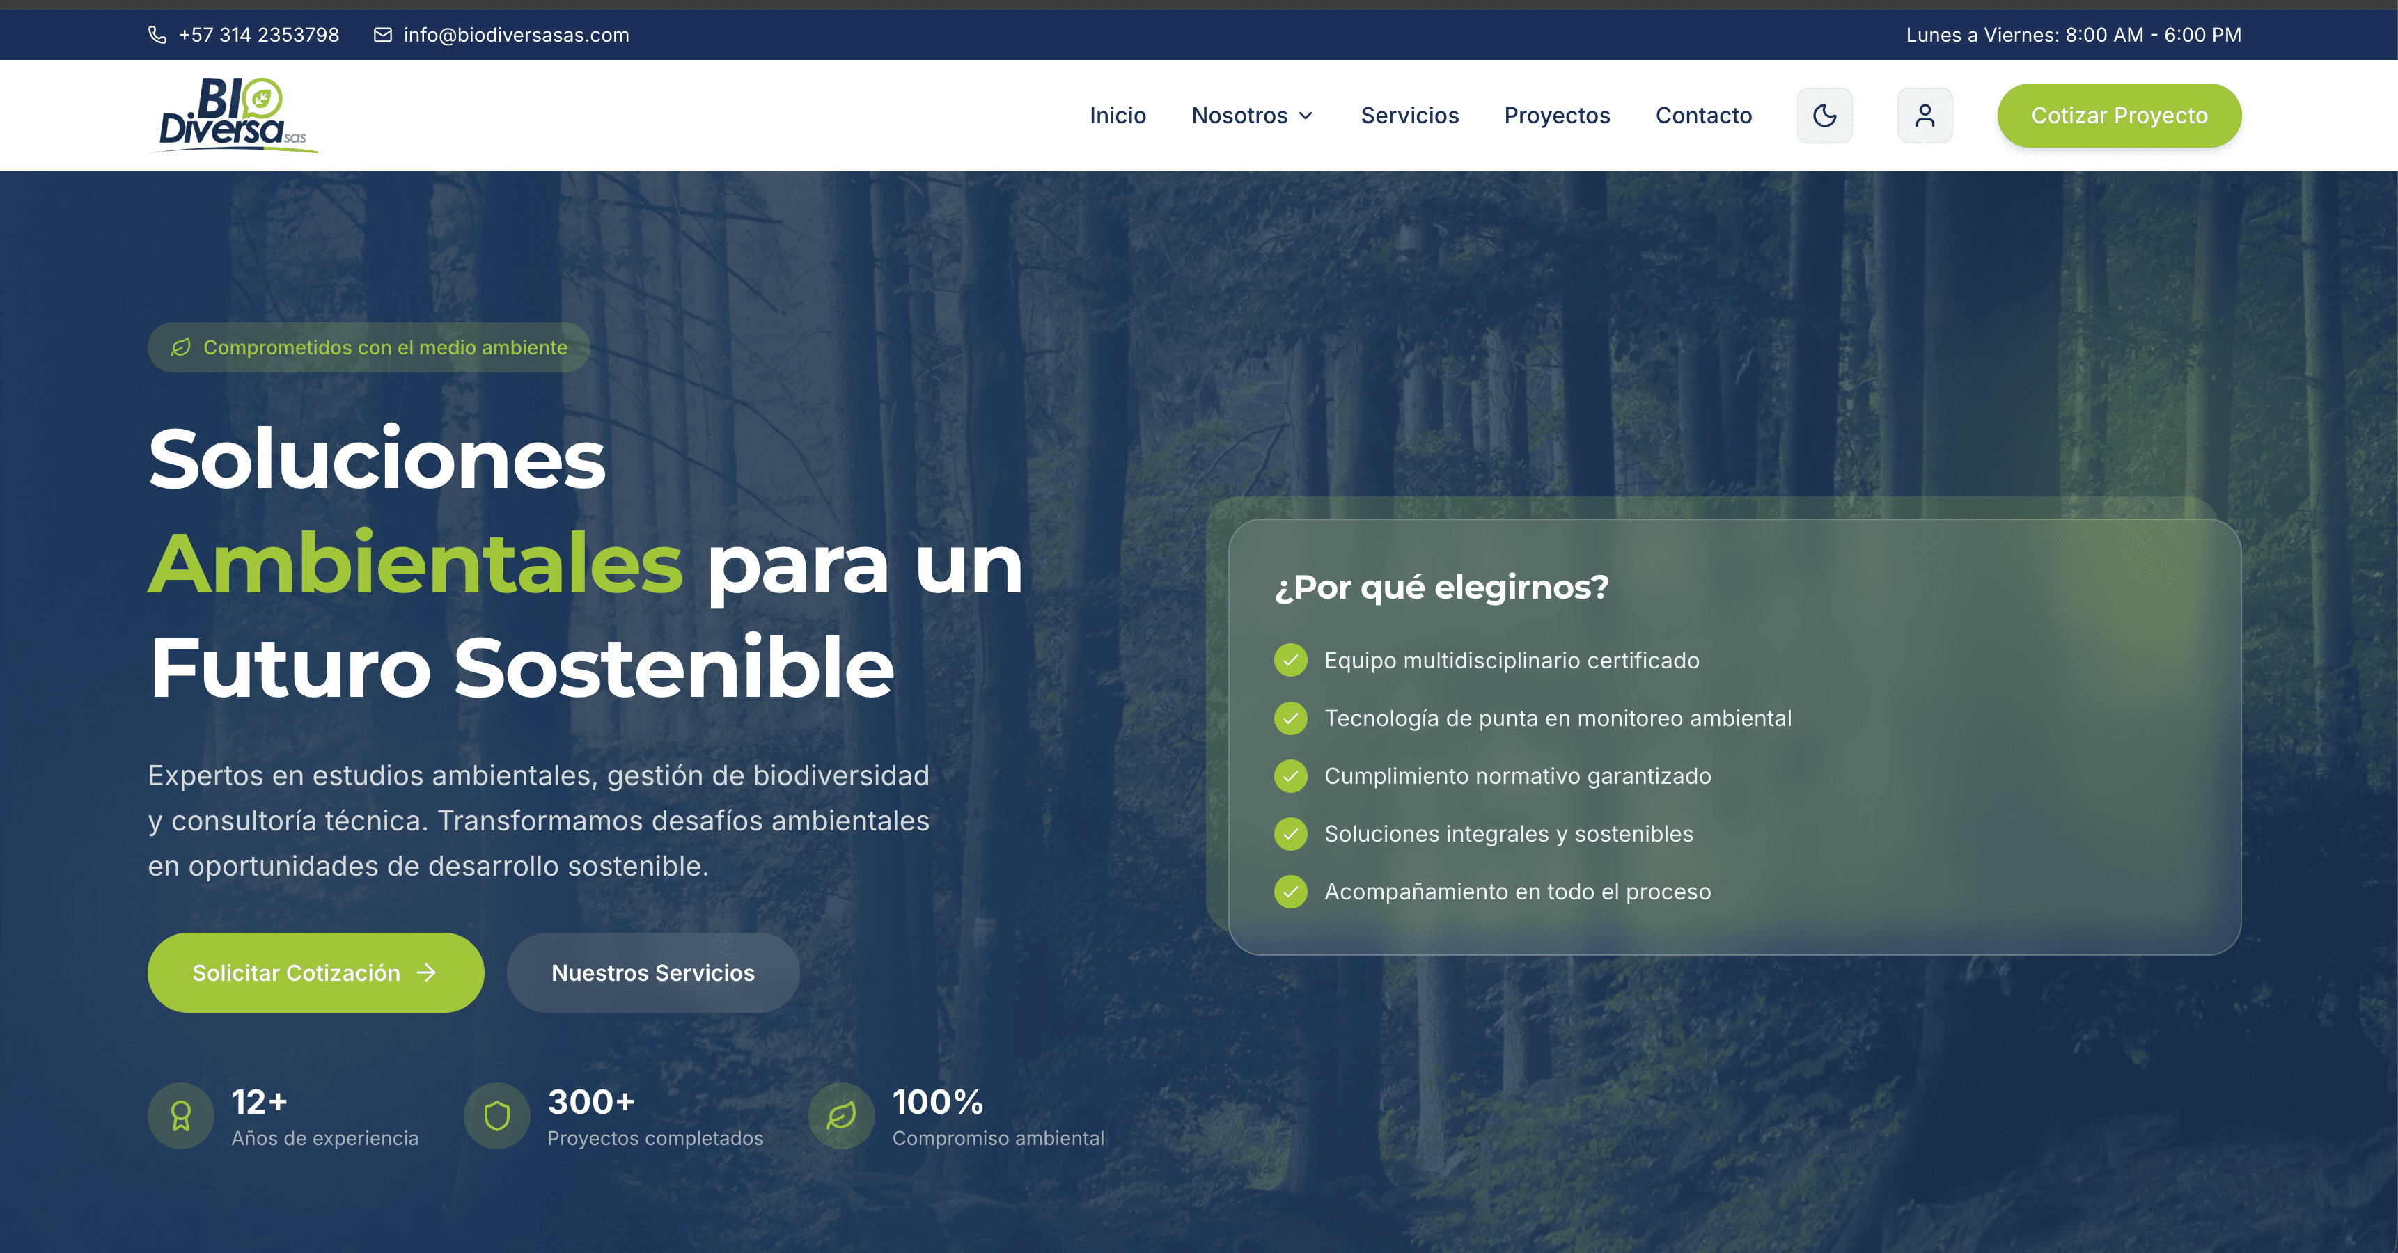Open the user account icon in the header

pos(1925,114)
